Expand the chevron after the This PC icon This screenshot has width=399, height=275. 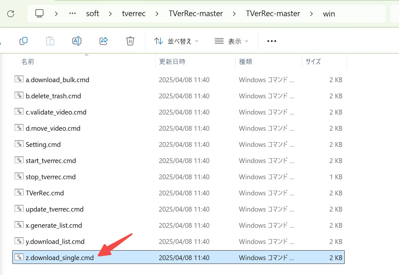56,14
